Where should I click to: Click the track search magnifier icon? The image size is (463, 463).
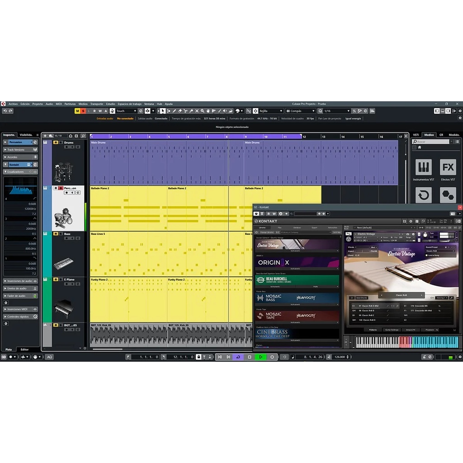point(83,136)
